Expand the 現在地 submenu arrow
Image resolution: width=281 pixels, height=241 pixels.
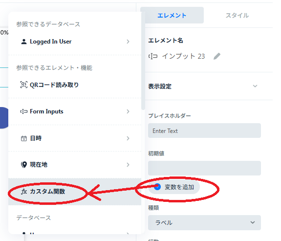pos(128,165)
